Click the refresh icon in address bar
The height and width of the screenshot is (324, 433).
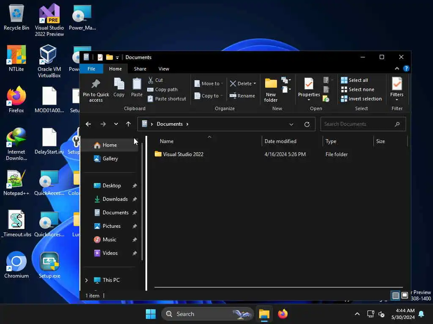pyautogui.click(x=307, y=124)
